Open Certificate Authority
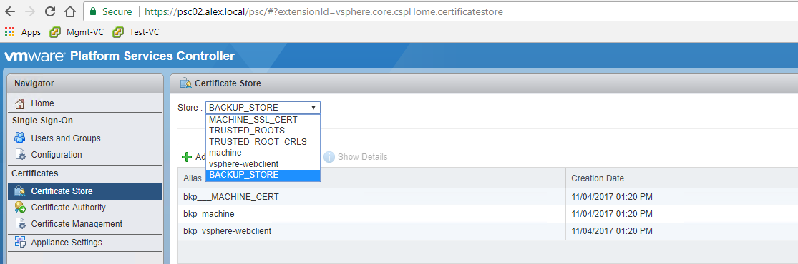Screen dimensions: 798x264 coord(68,207)
